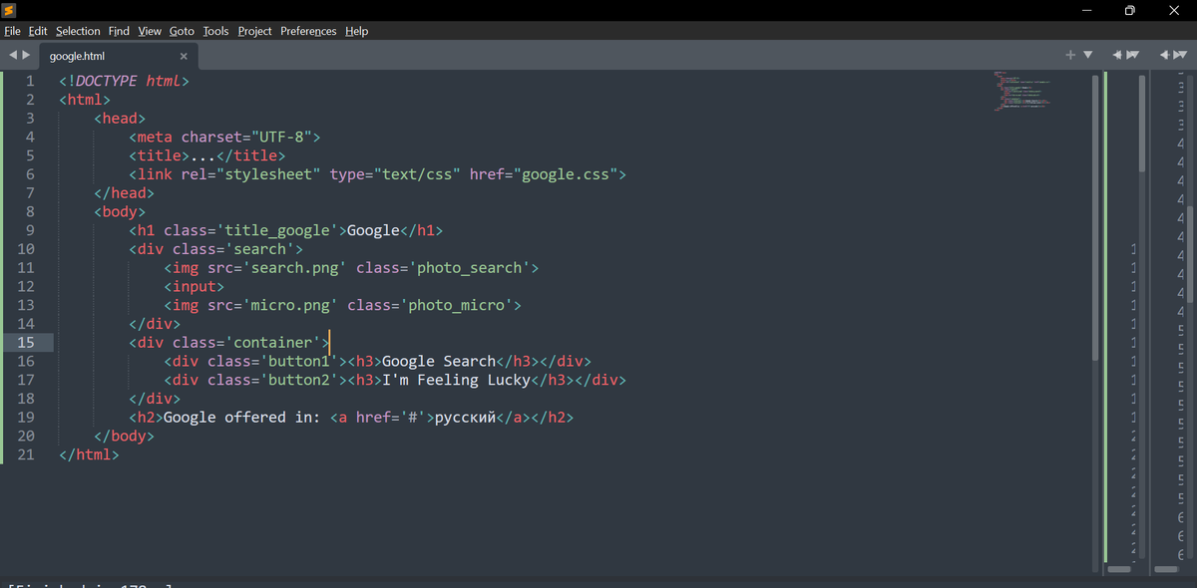The height and width of the screenshot is (588, 1197).
Task: Open the Preferences menu
Action: [308, 31]
